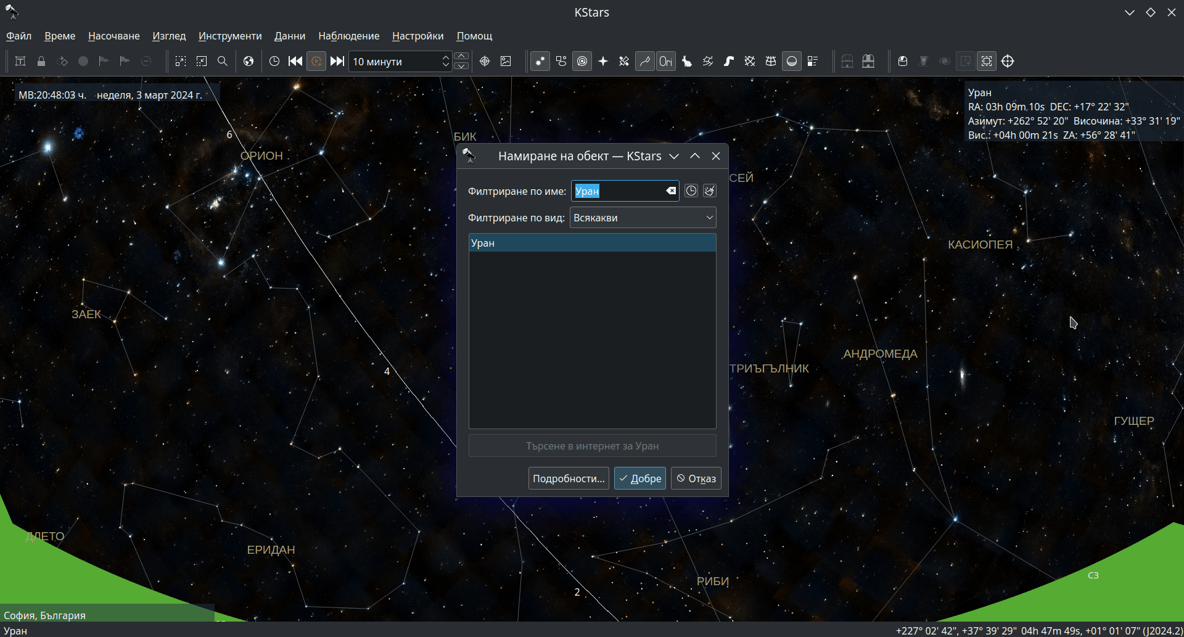1184x637 pixels.
Task: Click the zoom in toolbar icon
Action: [181, 61]
